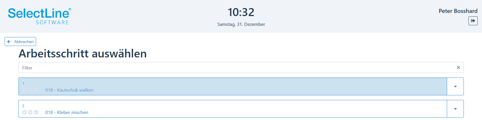Click checkmark icon on Kautschuk walken step
This screenshot has width=482, height=120.
pyautogui.click(x=36, y=90)
